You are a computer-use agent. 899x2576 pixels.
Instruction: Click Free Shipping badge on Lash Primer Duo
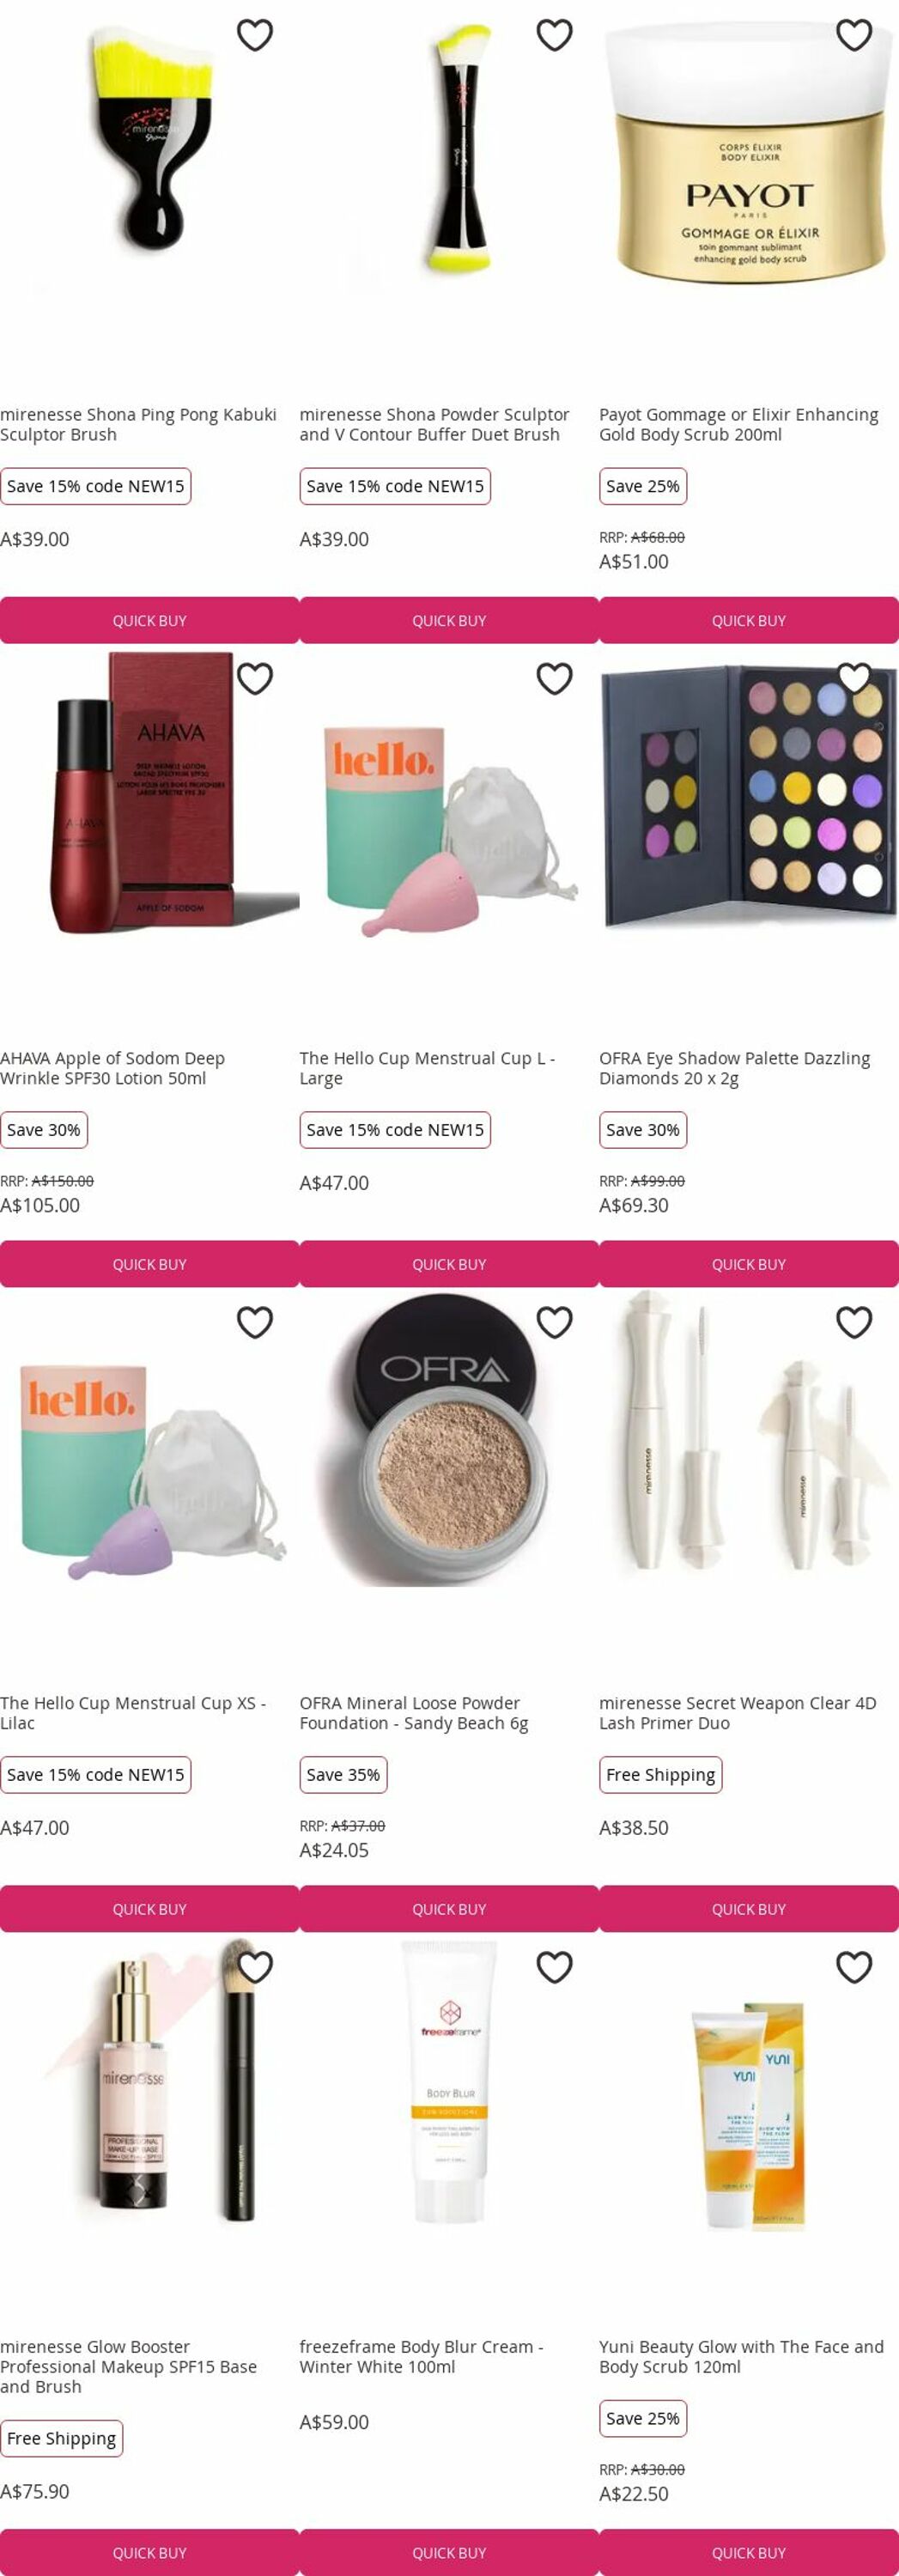tap(661, 1775)
